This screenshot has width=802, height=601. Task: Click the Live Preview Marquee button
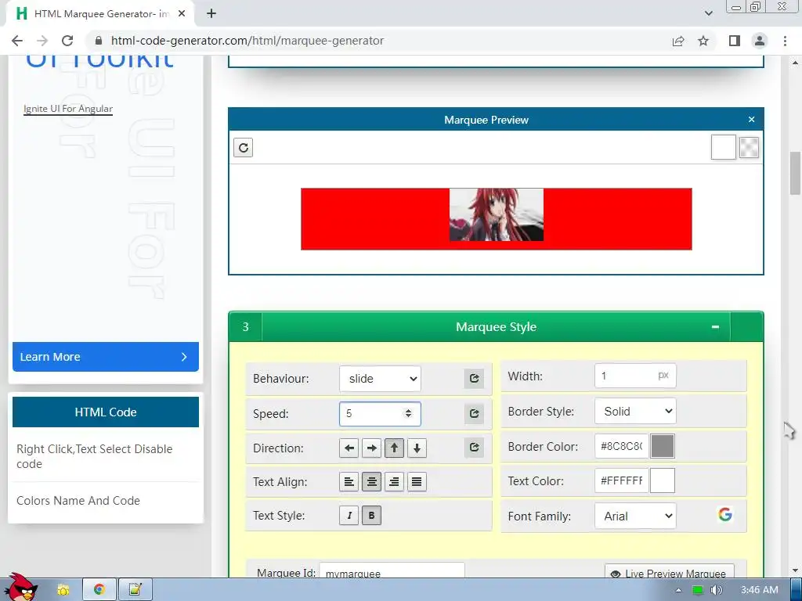pos(669,572)
